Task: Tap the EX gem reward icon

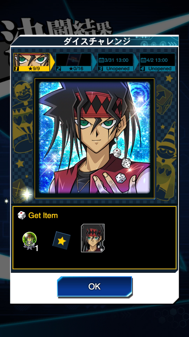Action: [30, 241]
